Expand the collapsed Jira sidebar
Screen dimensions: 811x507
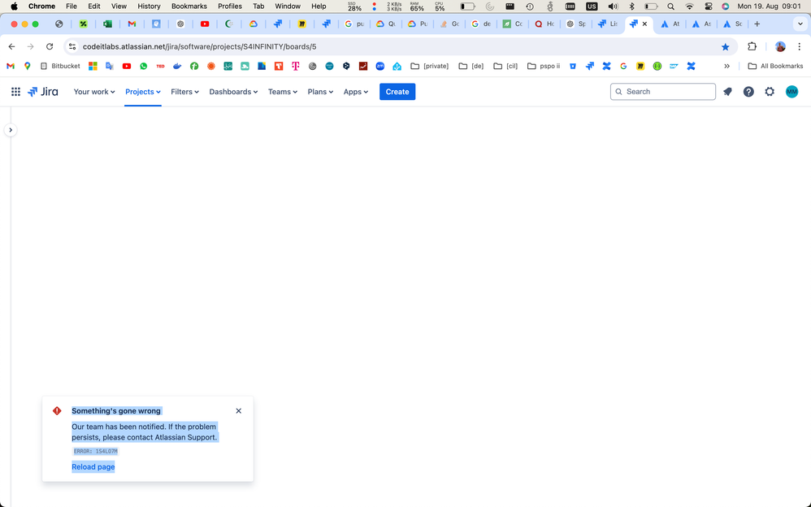pyautogui.click(x=11, y=130)
